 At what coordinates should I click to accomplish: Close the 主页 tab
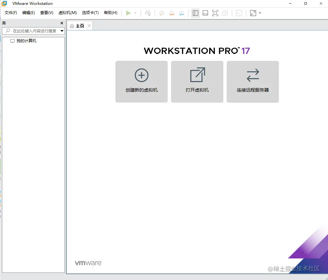pyautogui.click(x=89, y=26)
